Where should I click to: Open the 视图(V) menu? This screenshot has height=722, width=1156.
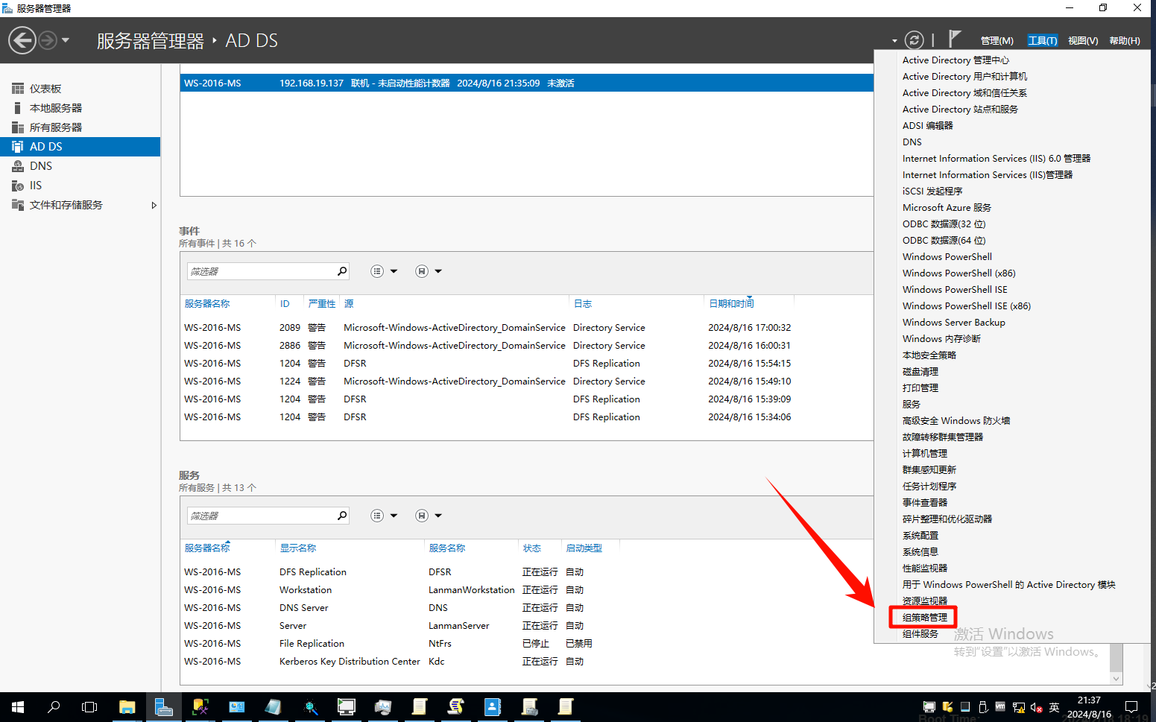[x=1083, y=41]
